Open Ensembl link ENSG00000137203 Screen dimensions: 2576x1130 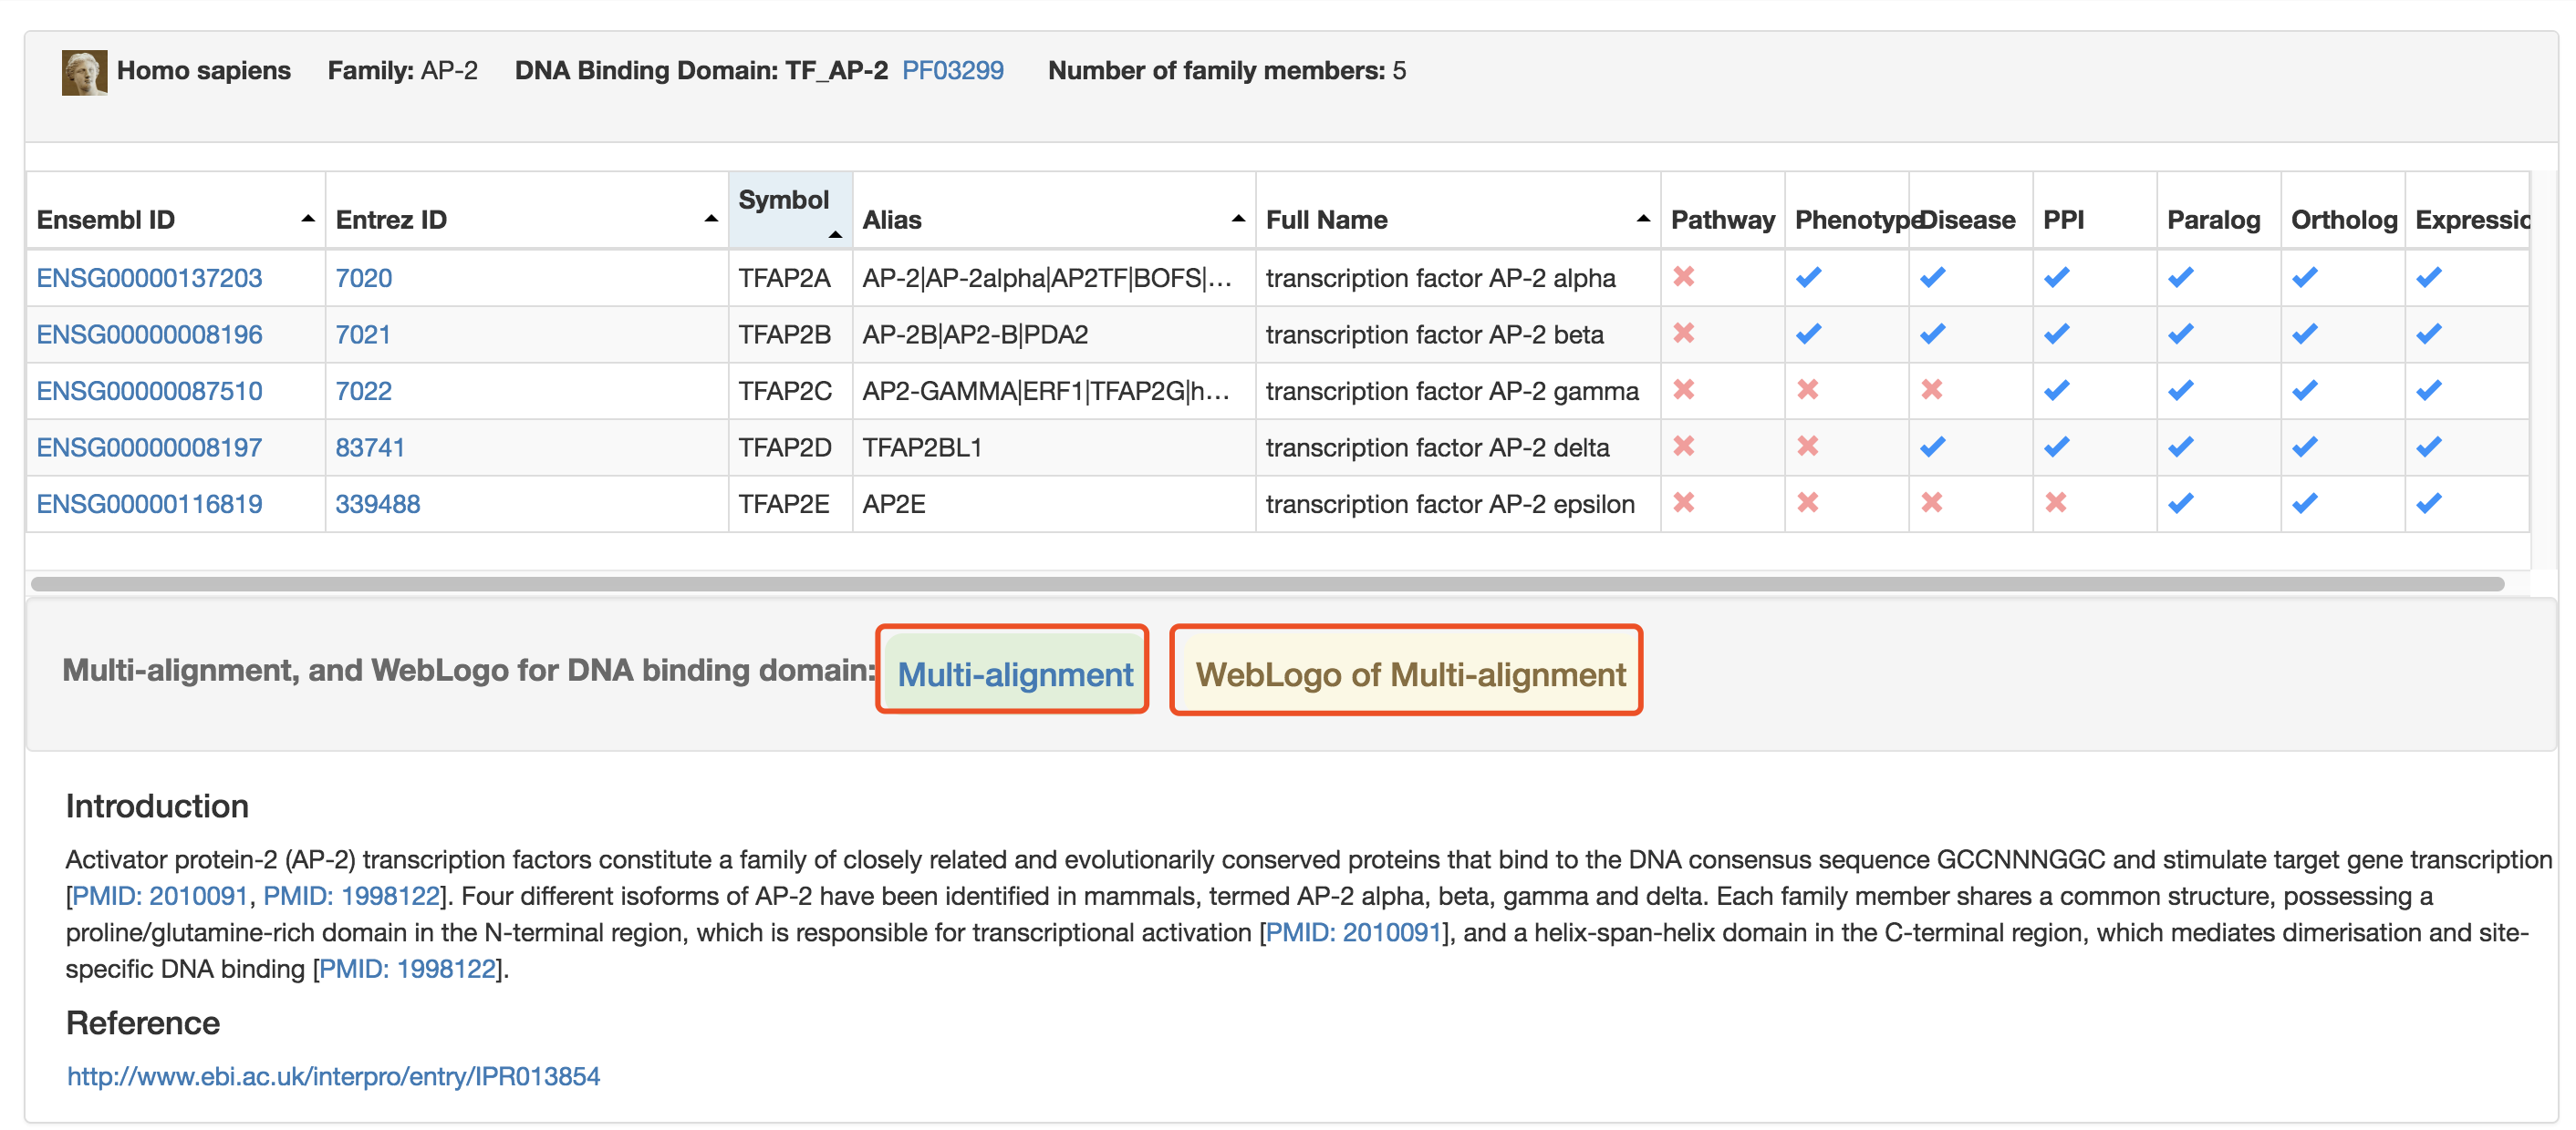pyautogui.click(x=149, y=278)
